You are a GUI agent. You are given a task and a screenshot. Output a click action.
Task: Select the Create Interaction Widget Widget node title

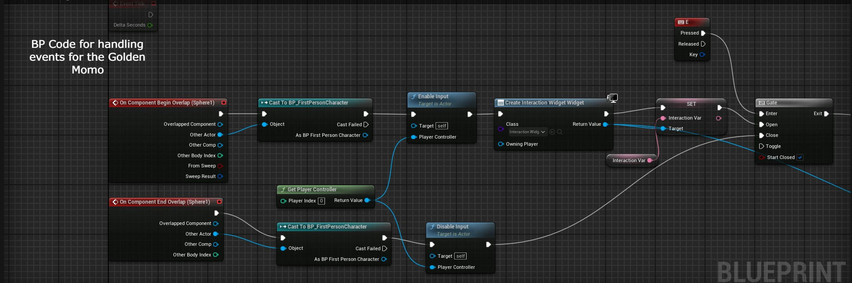544,103
